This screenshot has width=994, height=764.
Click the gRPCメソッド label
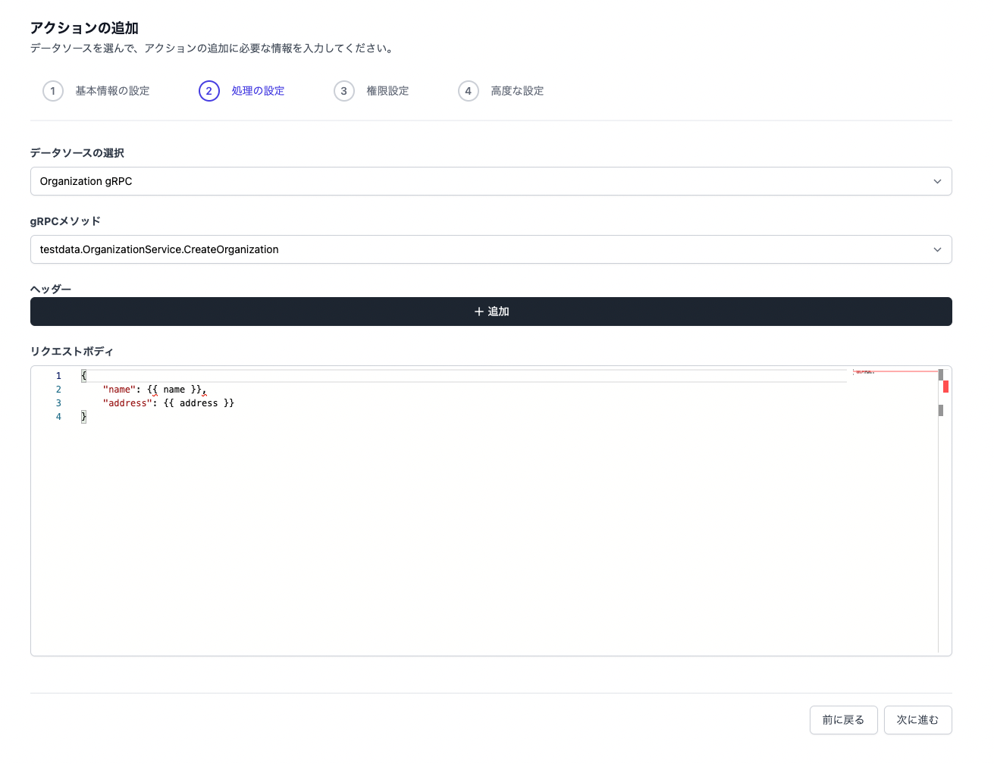click(65, 221)
